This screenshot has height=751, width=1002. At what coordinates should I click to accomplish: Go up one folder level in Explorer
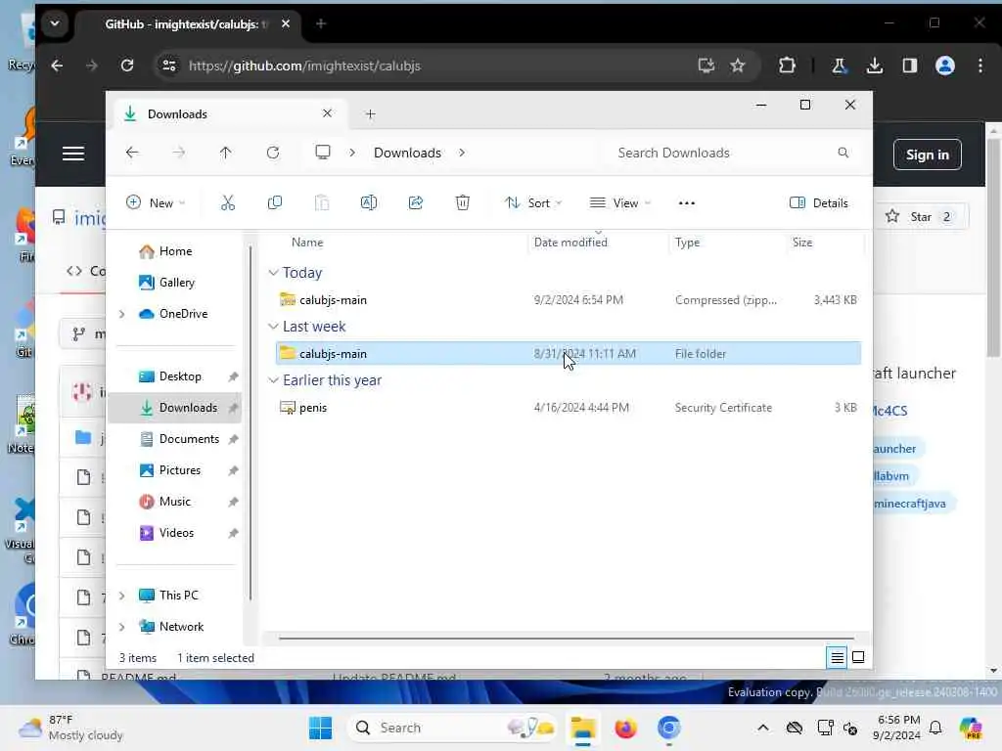click(x=226, y=153)
